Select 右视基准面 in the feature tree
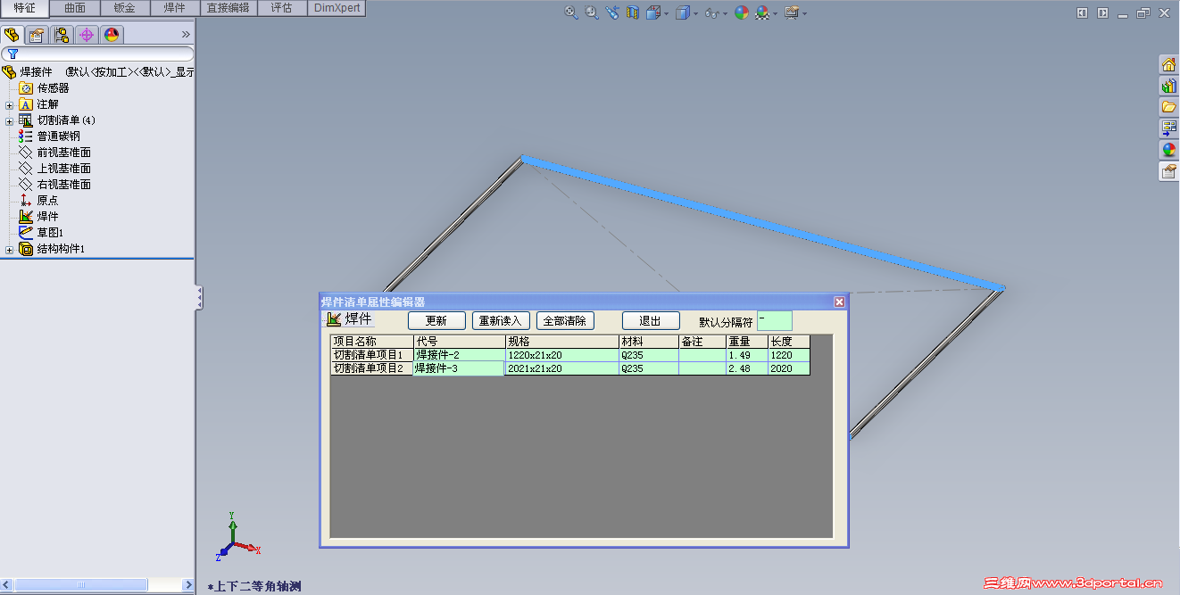This screenshot has height=595, width=1180. [x=63, y=185]
